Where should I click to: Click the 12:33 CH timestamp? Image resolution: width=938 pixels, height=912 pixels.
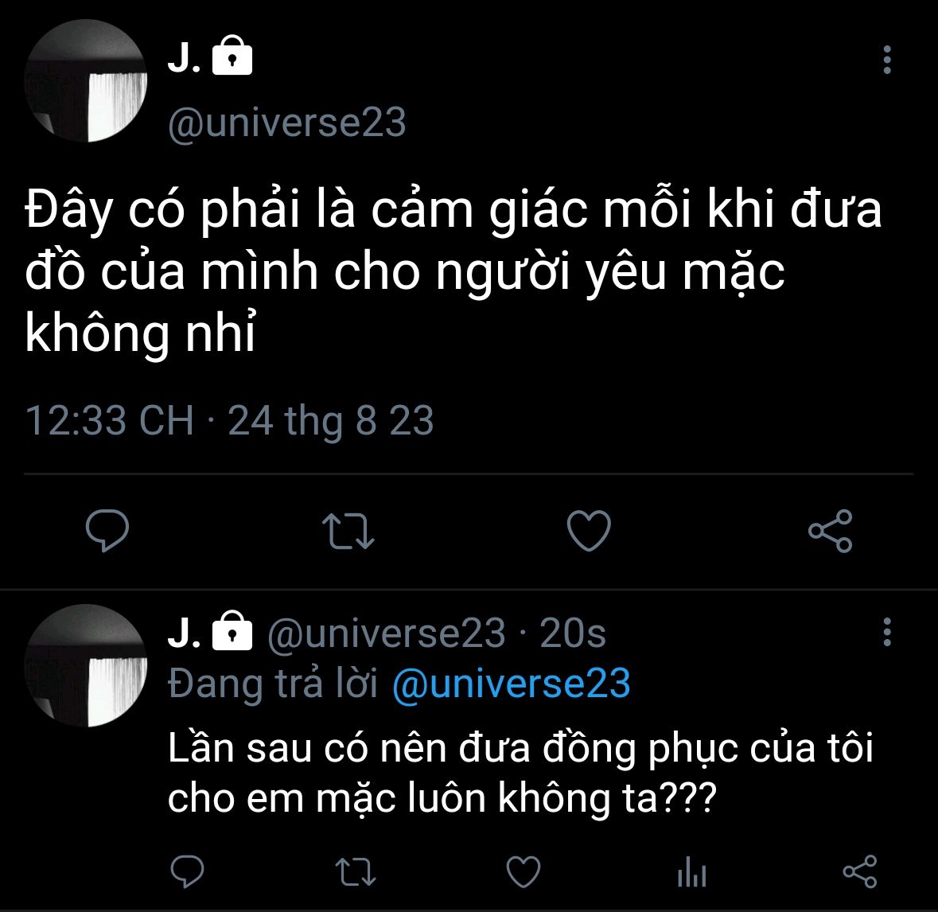110,420
